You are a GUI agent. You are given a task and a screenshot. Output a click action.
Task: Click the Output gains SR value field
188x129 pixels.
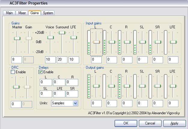(x=158, y=103)
